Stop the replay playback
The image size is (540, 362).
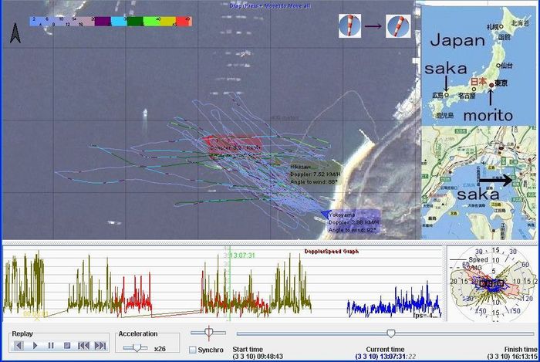[x=67, y=345]
